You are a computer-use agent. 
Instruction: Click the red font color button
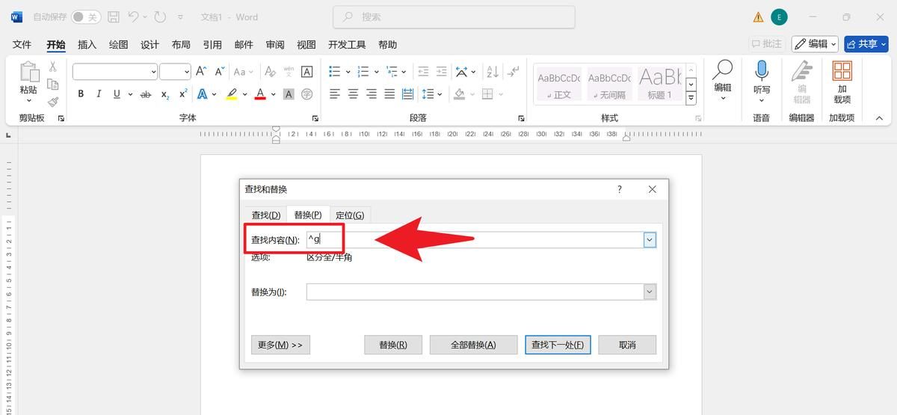point(260,94)
